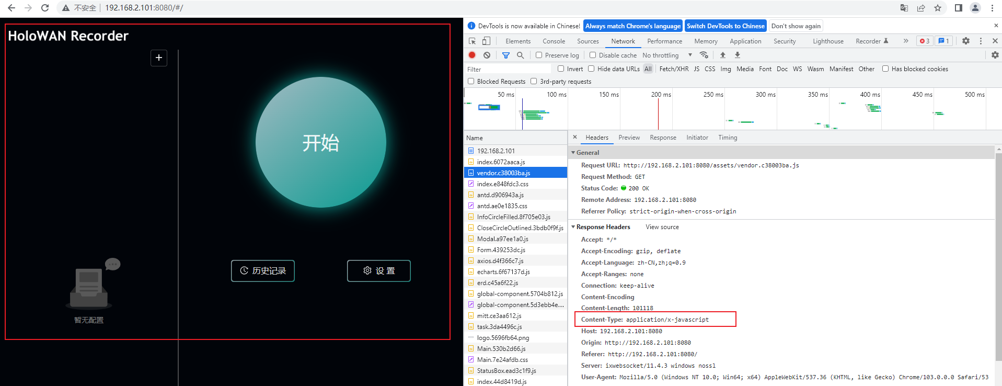Filter requests by CSS type
The width and height of the screenshot is (1002, 386).
click(x=710, y=69)
